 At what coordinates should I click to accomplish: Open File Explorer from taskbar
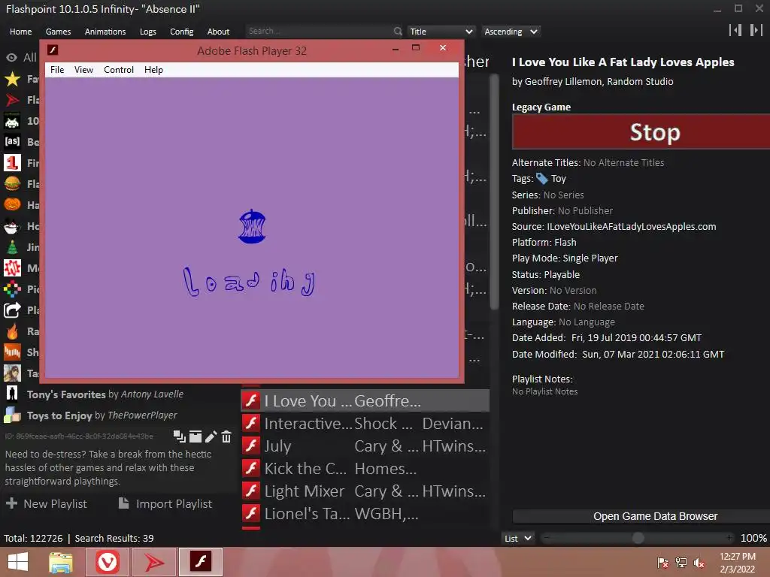[61, 562]
